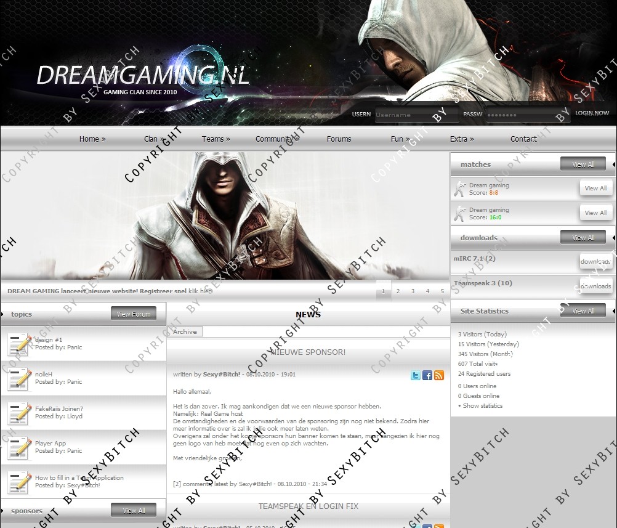The width and height of the screenshot is (617, 528).
Task: Open RSS feed icon of 'NIEUWE SPONSOR!' post
Action: coord(439,375)
